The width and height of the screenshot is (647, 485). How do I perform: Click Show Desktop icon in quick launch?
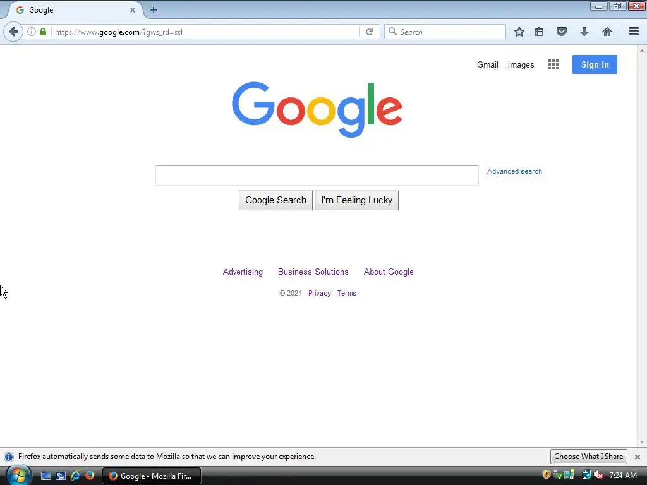tap(45, 476)
